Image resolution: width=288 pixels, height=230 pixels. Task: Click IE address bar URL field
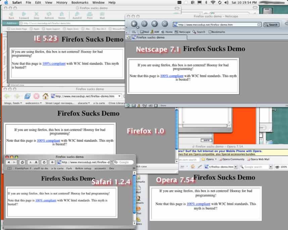point(71,23)
